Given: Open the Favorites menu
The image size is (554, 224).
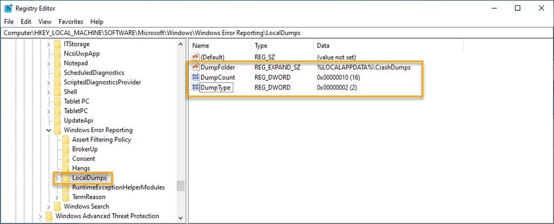Looking at the screenshot, I should (x=71, y=22).
